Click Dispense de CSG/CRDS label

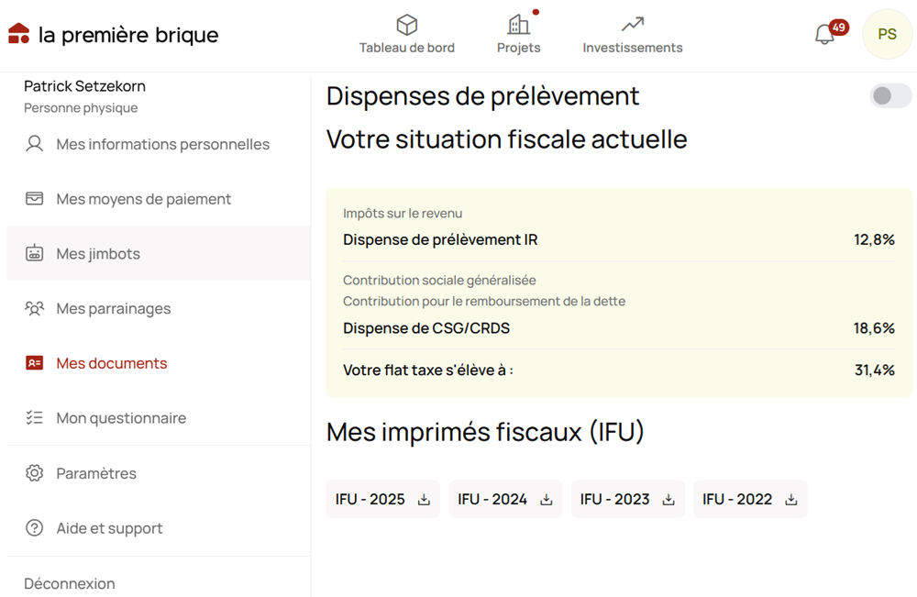pos(426,328)
